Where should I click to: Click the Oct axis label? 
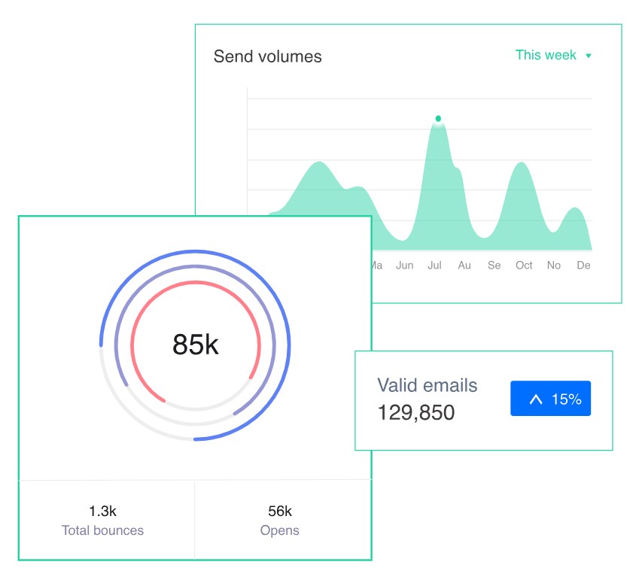pos(524,266)
